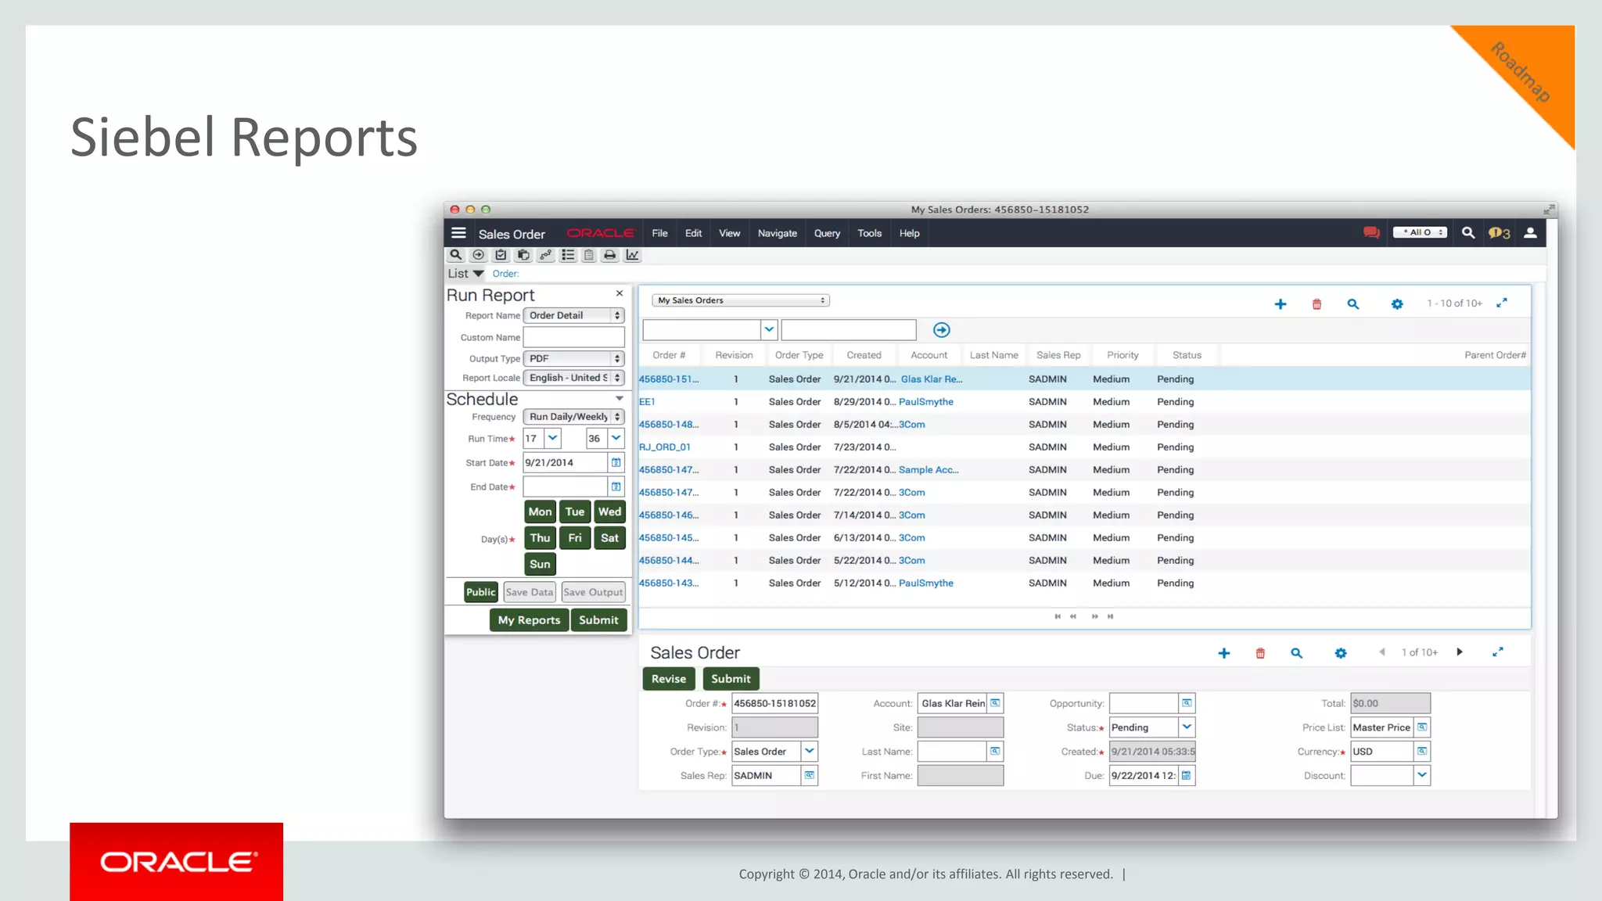
Task: Click the circled arrow icon in the icon toolbar
Action: coord(478,255)
